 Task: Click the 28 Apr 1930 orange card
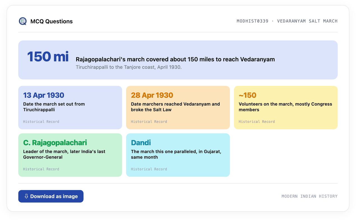point(178,108)
